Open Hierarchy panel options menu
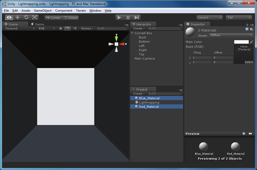257x170 pixels. point(181,25)
